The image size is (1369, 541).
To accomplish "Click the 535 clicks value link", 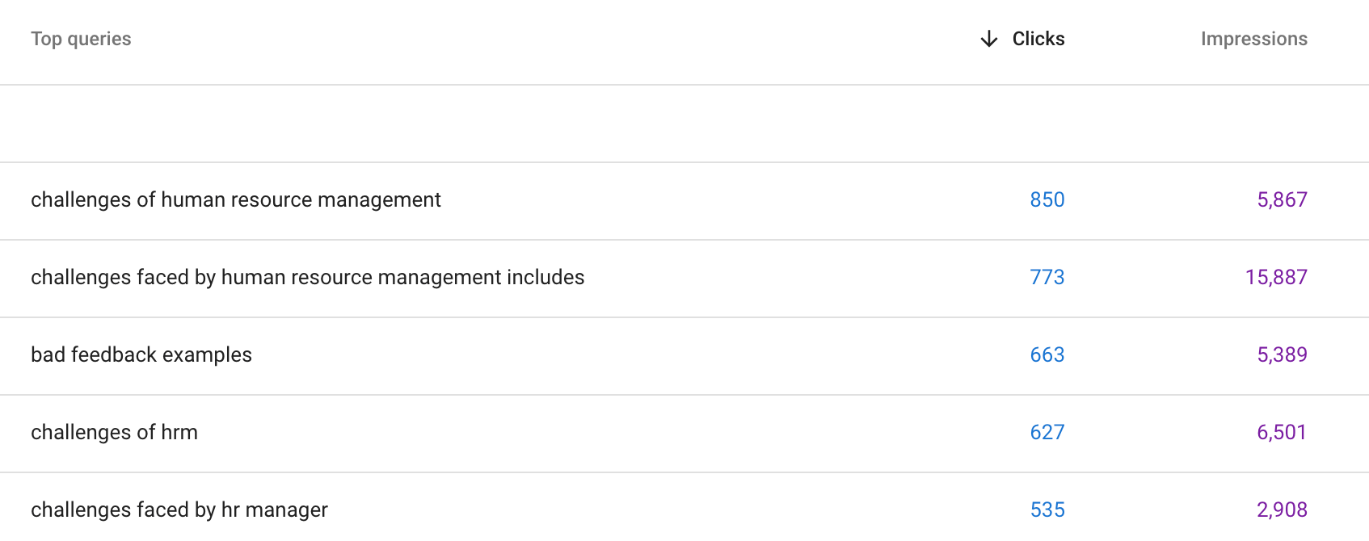I will tap(1047, 510).
